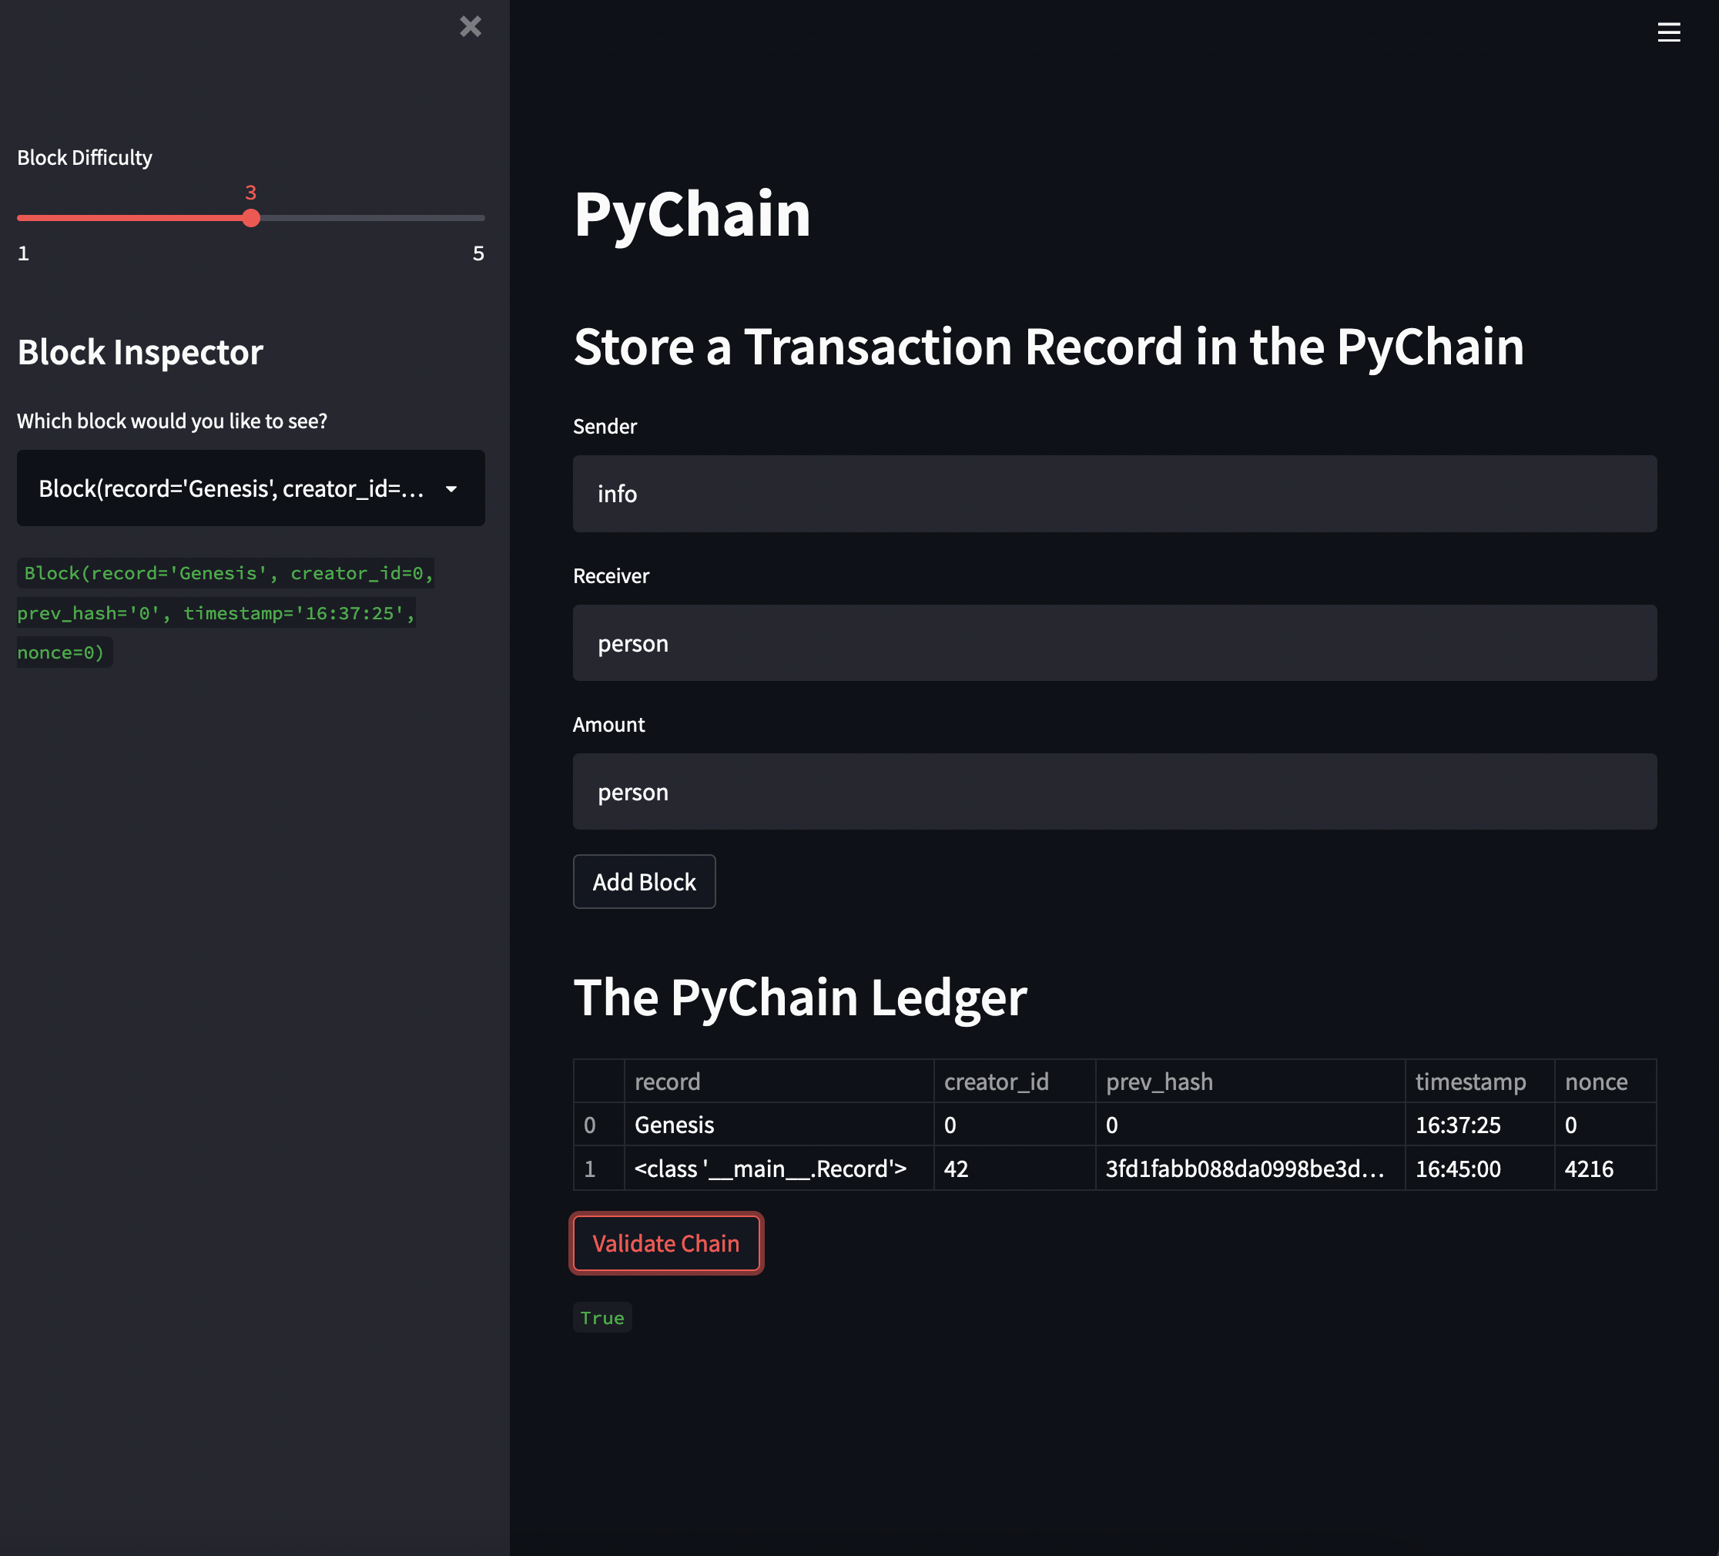Focus the Sender input field
1719x1556 pixels.
(x=1114, y=494)
